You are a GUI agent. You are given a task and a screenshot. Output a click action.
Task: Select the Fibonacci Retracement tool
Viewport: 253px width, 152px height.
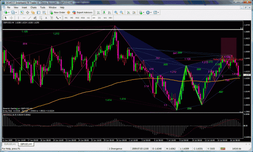40,18
